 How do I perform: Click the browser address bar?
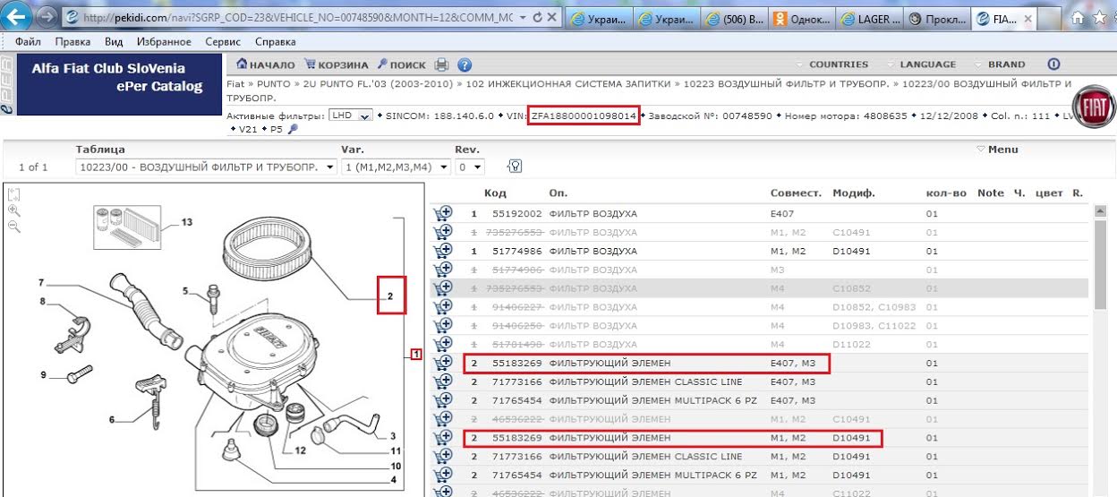pos(295,18)
